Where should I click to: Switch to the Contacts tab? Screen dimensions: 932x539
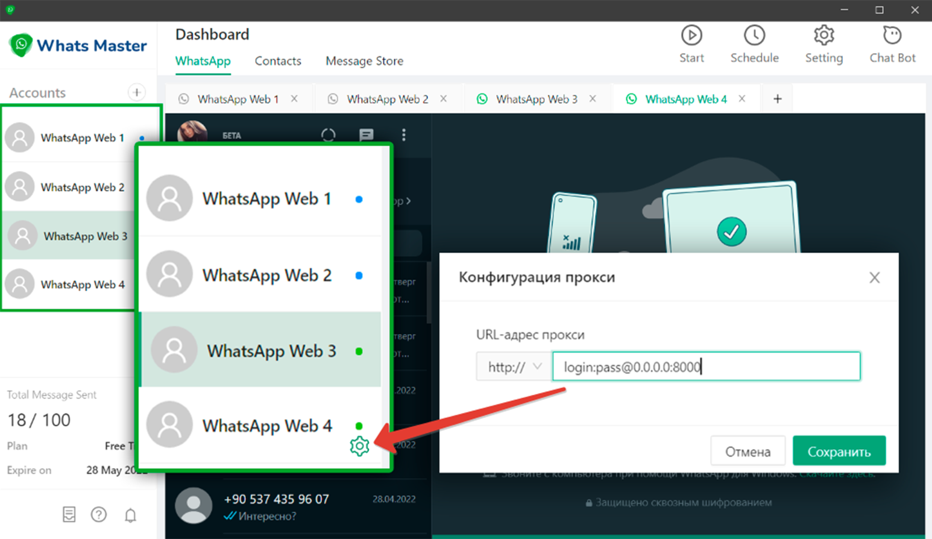click(x=278, y=61)
